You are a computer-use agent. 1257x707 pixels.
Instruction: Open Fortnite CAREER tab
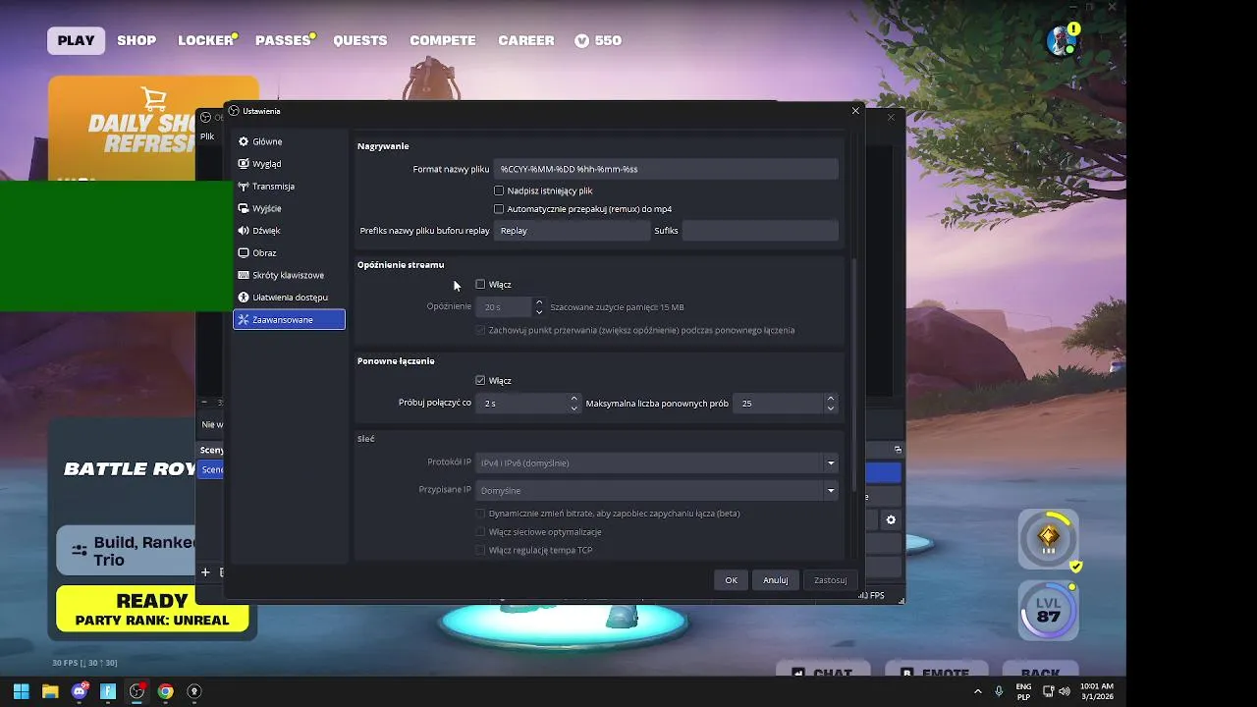pos(526,40)
